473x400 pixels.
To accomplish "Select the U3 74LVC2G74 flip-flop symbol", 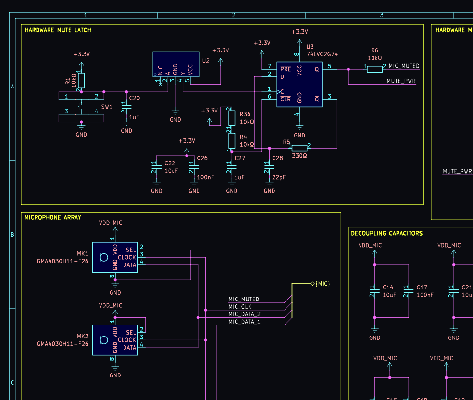I will [299, 84].
